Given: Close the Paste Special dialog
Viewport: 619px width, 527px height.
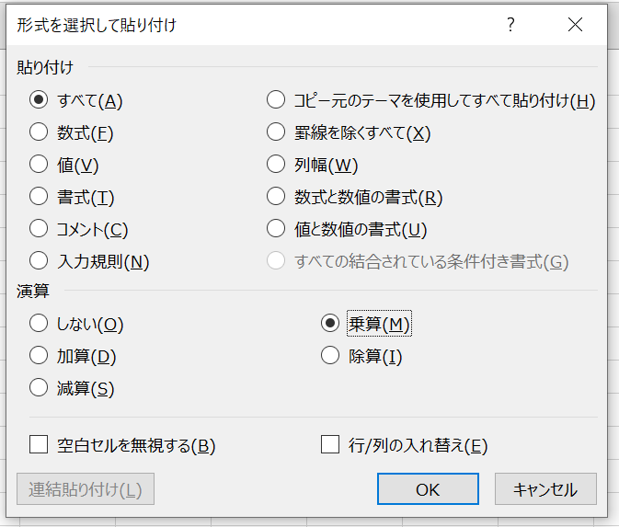Looking at the screenshot, I should pos(575,25).
